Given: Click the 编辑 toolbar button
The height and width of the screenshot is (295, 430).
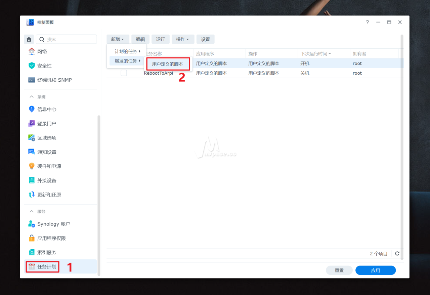Looking at the screenshot, I should [x=140, y=39].
